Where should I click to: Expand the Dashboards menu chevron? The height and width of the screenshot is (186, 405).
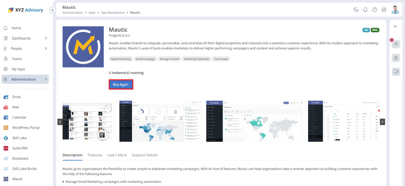pos(46,38)
